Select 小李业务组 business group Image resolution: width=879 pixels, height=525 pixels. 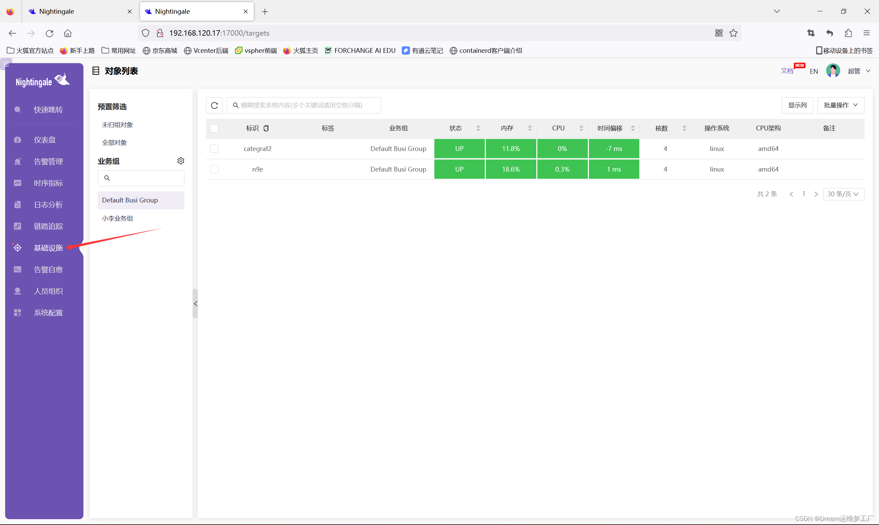(117, 219)
